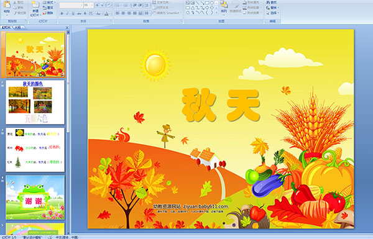This screenshot has height=239, width=373.
Task: Switch to the Outline pane tab
Action: (x=18, y=27)
